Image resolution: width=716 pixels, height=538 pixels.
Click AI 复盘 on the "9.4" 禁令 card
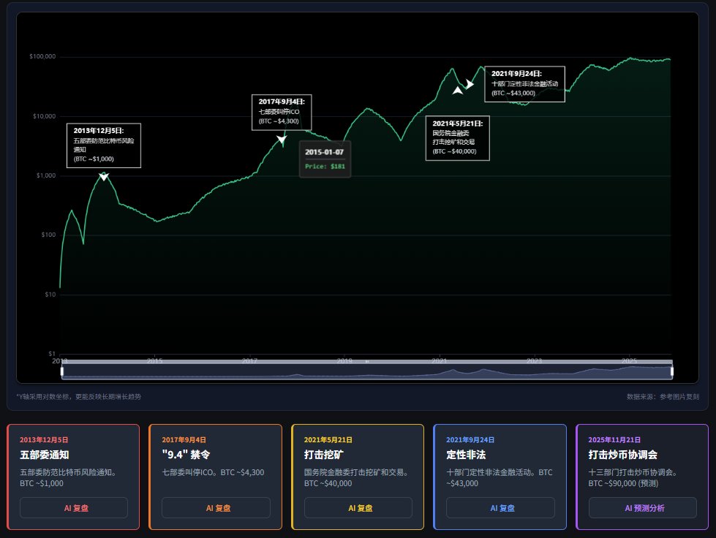(216, 507)
